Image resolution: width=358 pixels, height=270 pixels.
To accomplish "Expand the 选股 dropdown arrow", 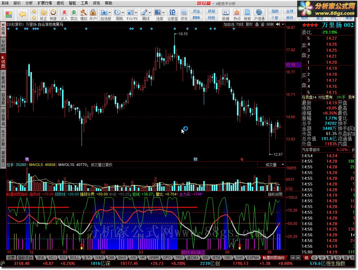I will pos(163,12).
